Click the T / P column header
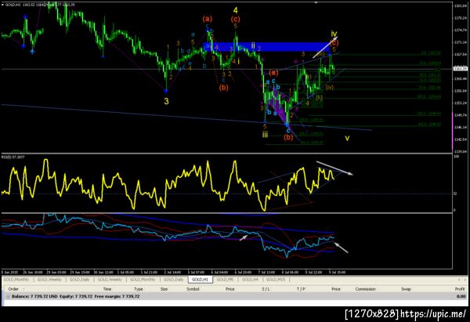 [301, 289]
